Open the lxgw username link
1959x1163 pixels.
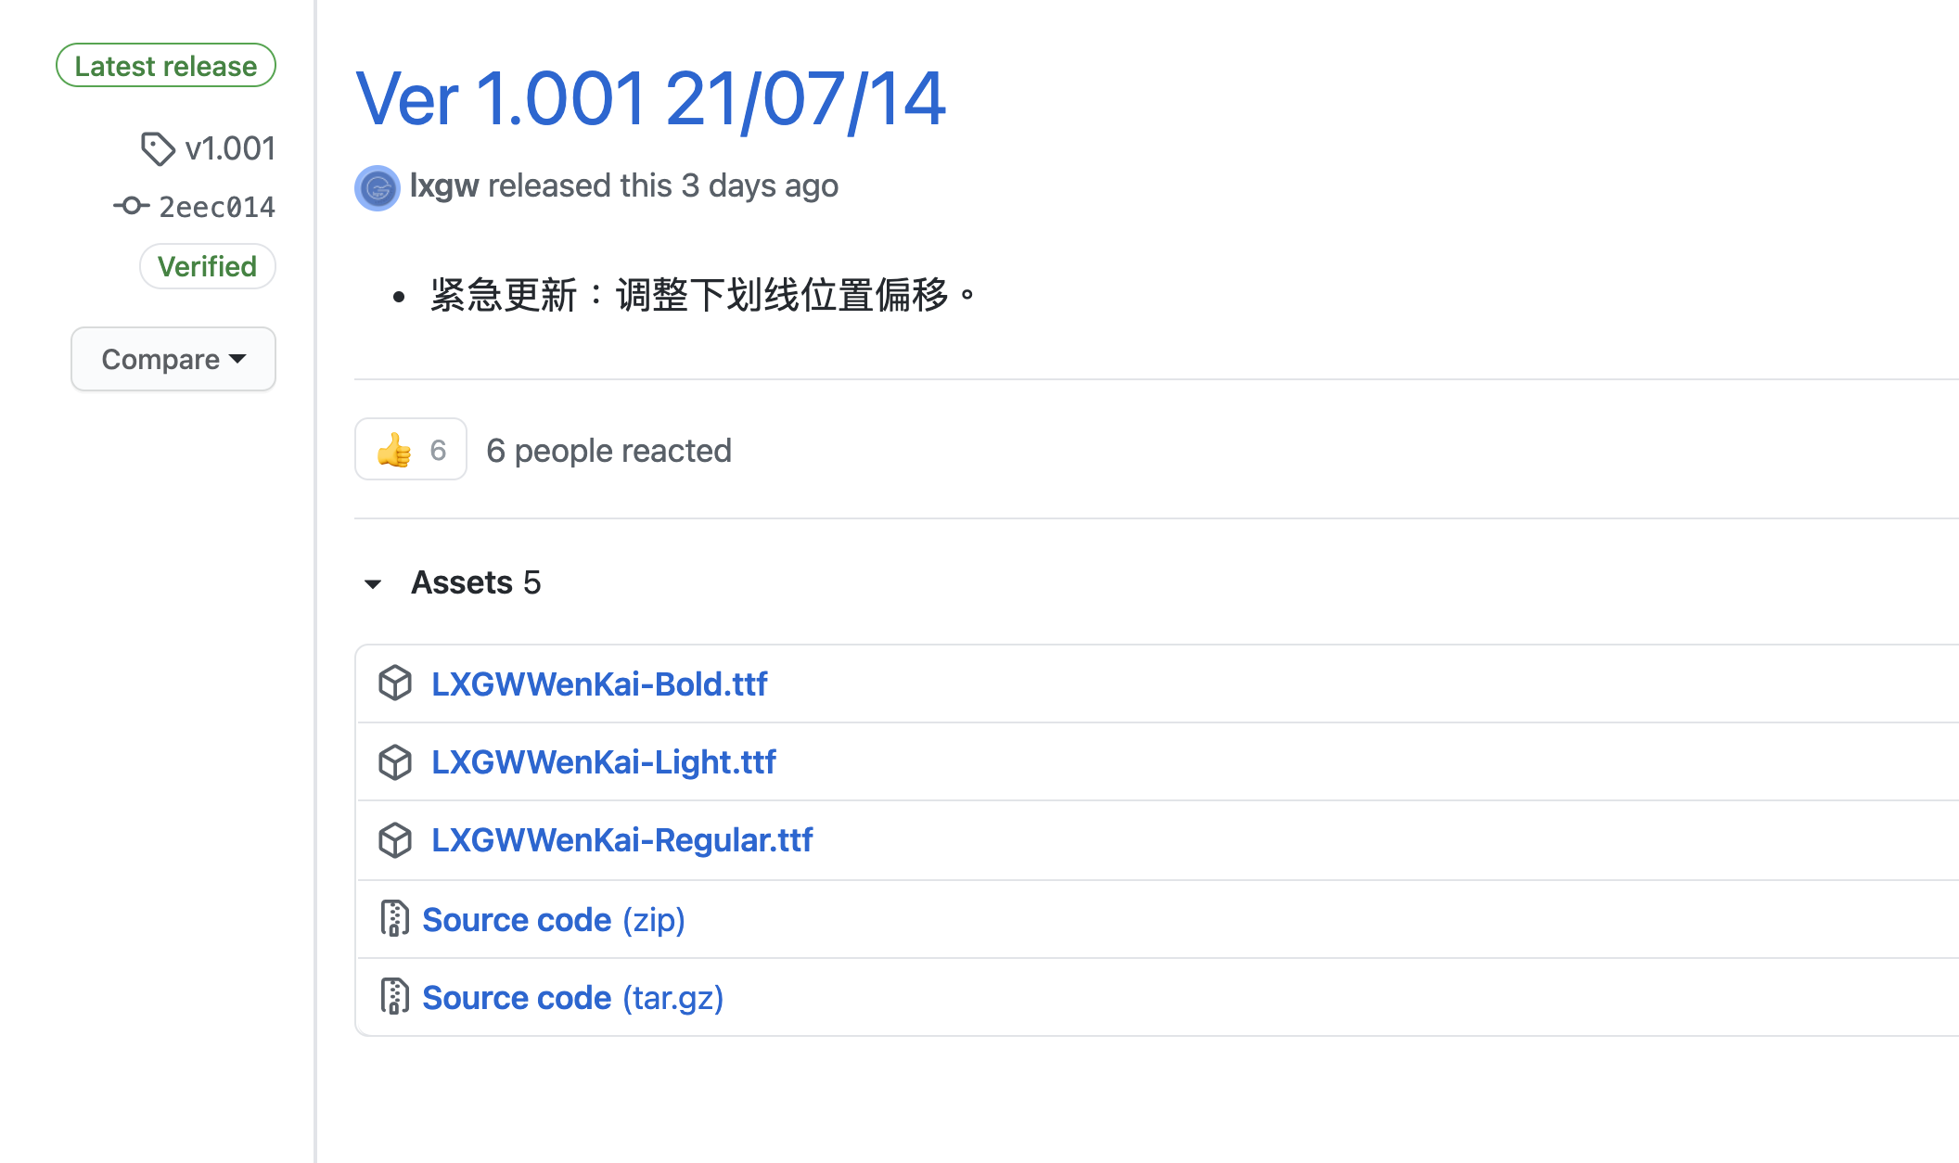point(444,186)
